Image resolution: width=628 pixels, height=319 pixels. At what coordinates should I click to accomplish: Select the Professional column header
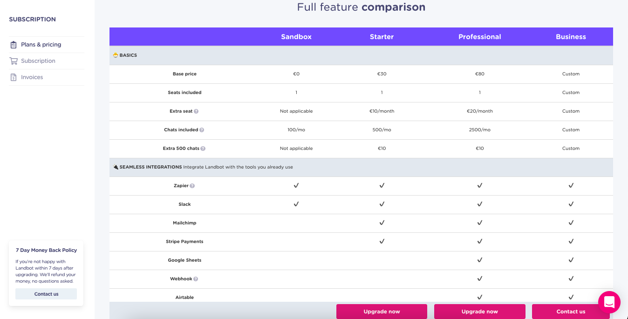pyautogui.click(x=480, y=37)
